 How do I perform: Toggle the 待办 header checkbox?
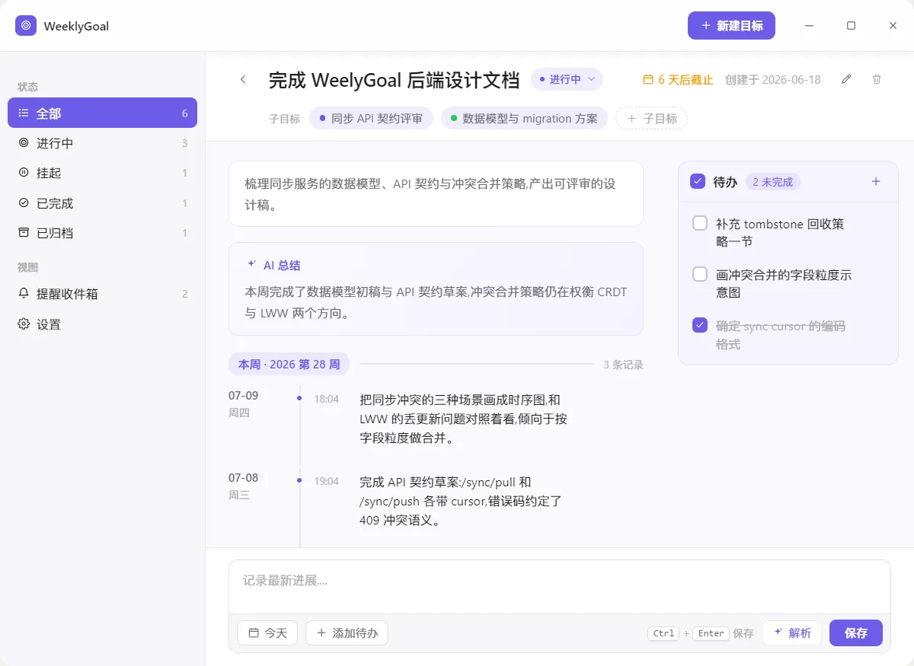click(697, 181)
